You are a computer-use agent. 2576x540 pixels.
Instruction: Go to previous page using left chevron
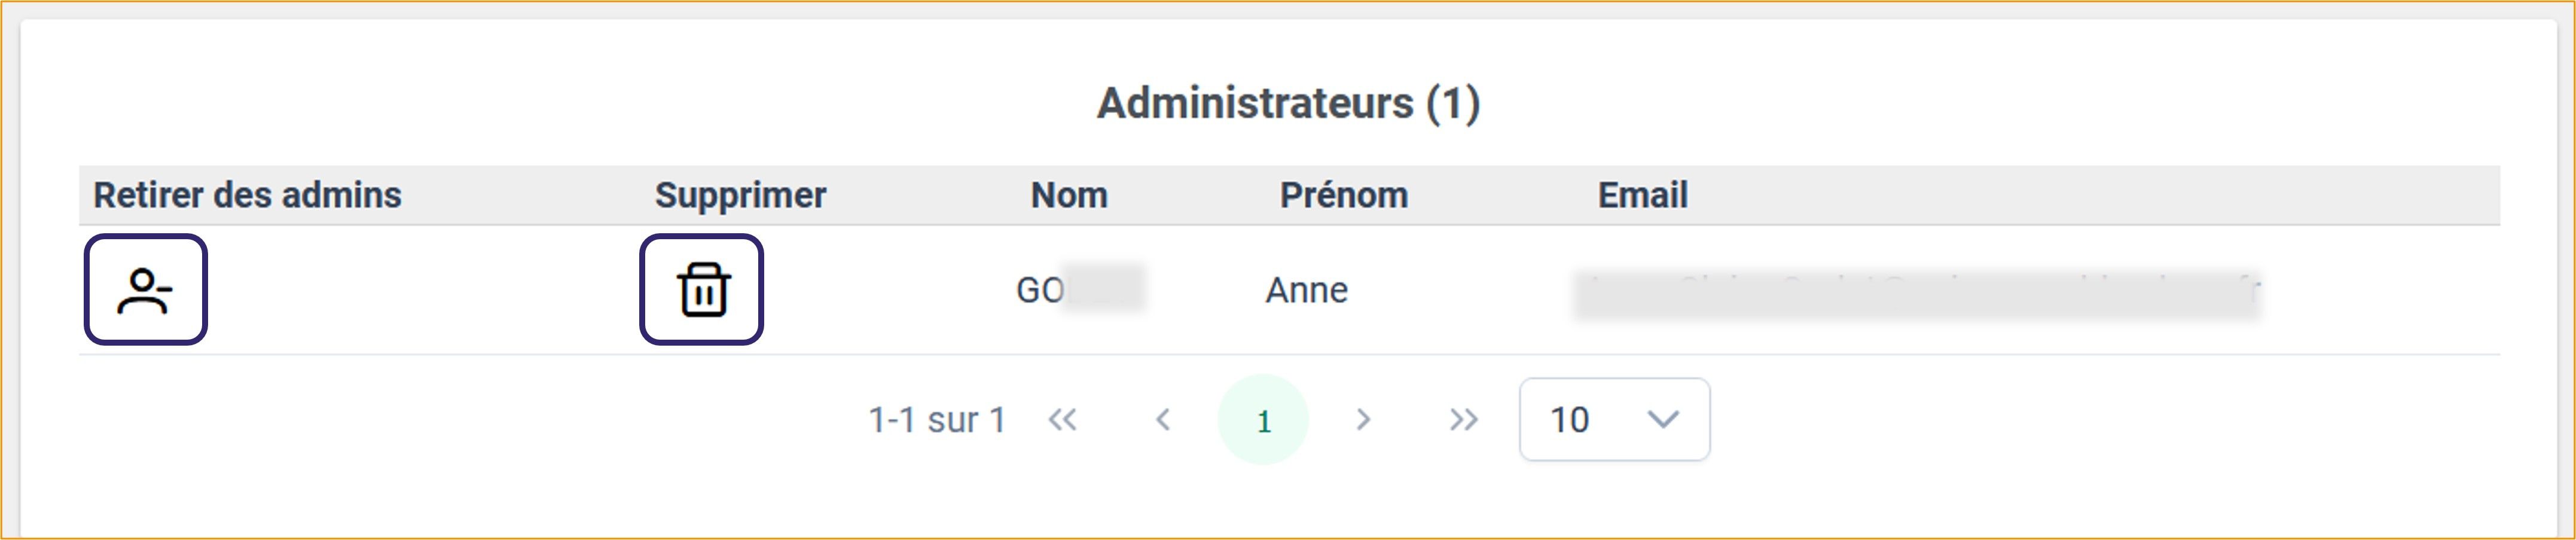click(1162, 420)
